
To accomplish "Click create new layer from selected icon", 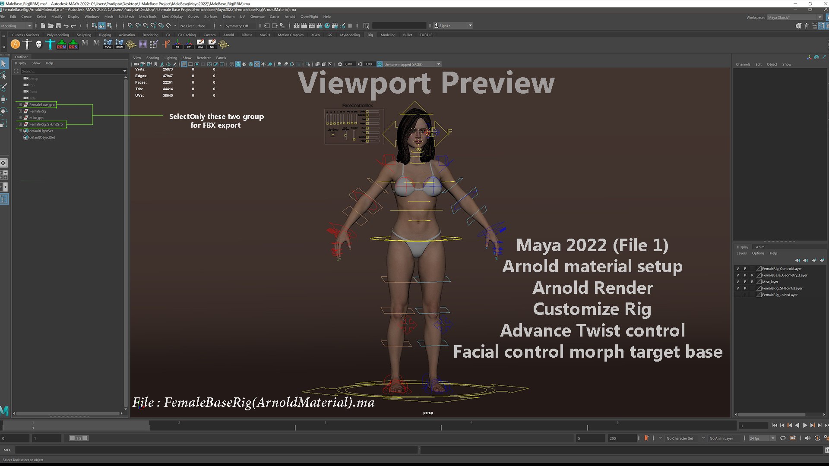I will point(822,260).
